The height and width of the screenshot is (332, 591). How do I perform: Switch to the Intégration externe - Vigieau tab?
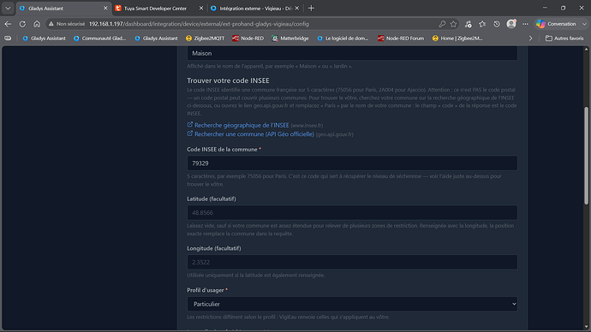pos(255,9)
